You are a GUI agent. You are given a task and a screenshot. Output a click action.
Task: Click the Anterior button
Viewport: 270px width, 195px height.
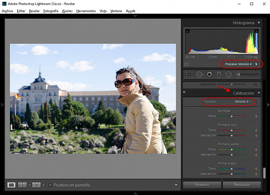click(202, 185)
